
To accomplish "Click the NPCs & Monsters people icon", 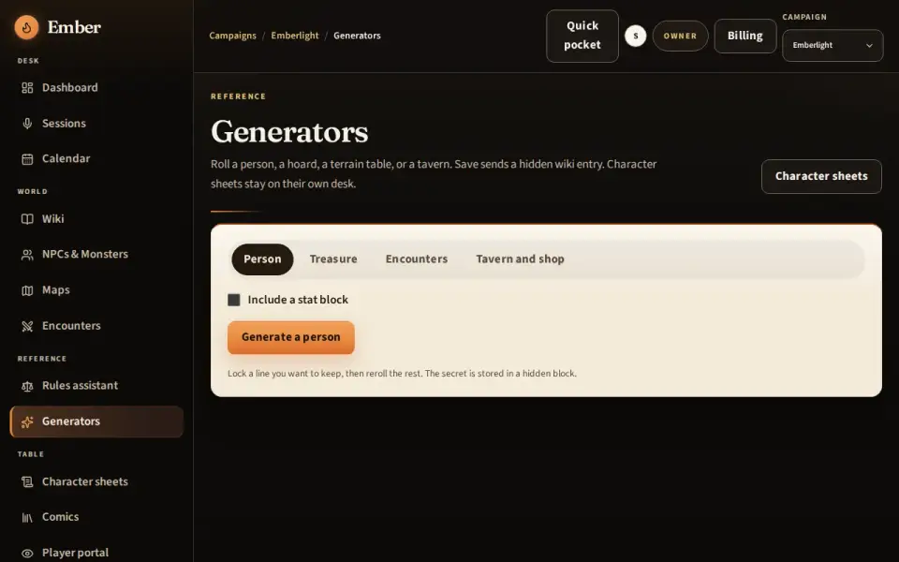I will pos(27,255).
